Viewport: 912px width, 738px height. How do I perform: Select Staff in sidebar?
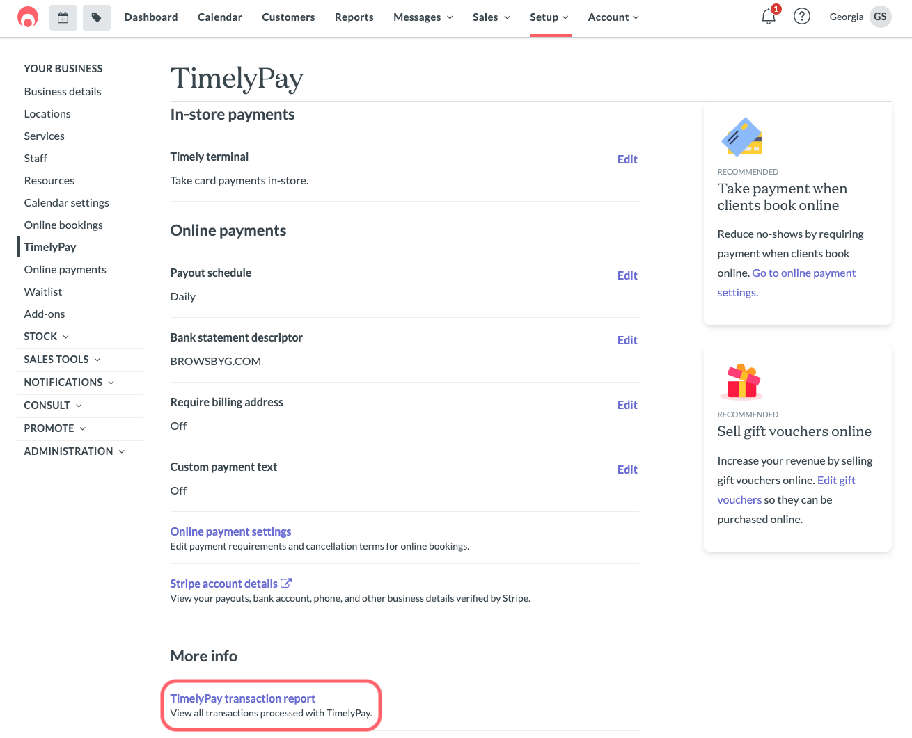[36, 159]
